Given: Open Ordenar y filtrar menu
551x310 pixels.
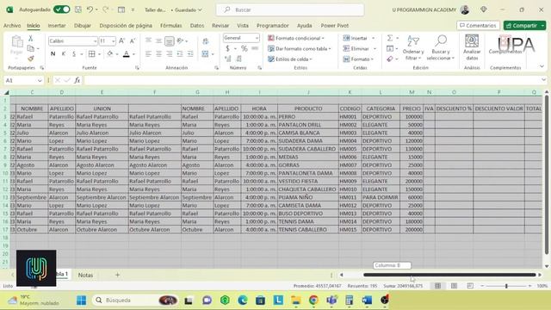Looking at the screenshot, I should point(413,48).
